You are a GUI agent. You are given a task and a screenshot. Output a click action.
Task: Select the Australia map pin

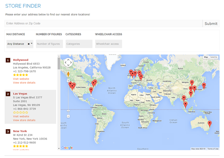click(x=210, y=124)
